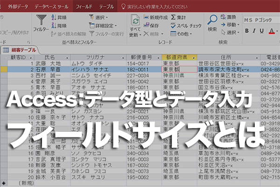
Task: Expand the 削除 dropdown arrow
Action: click(x=162, y=34)
